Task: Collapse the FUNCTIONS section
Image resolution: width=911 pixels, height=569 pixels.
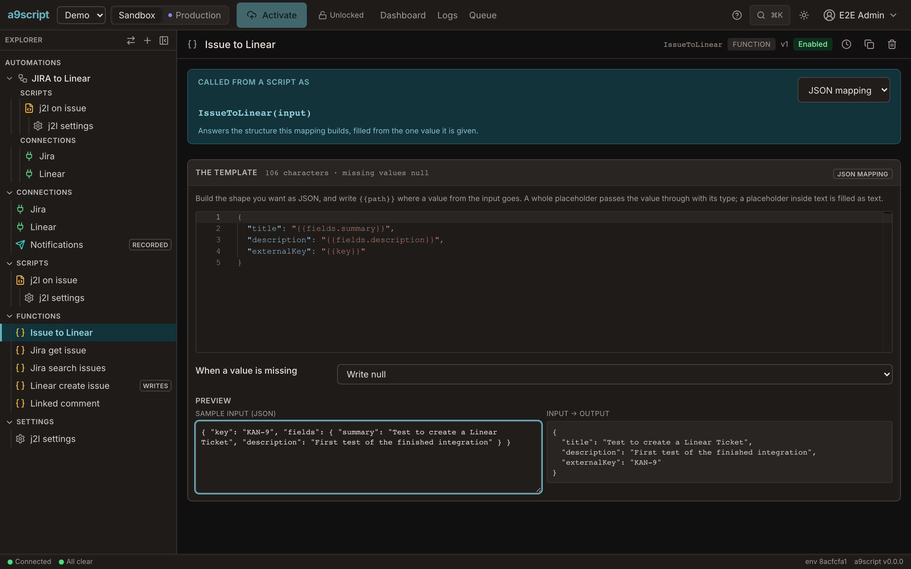Action: 10,316
